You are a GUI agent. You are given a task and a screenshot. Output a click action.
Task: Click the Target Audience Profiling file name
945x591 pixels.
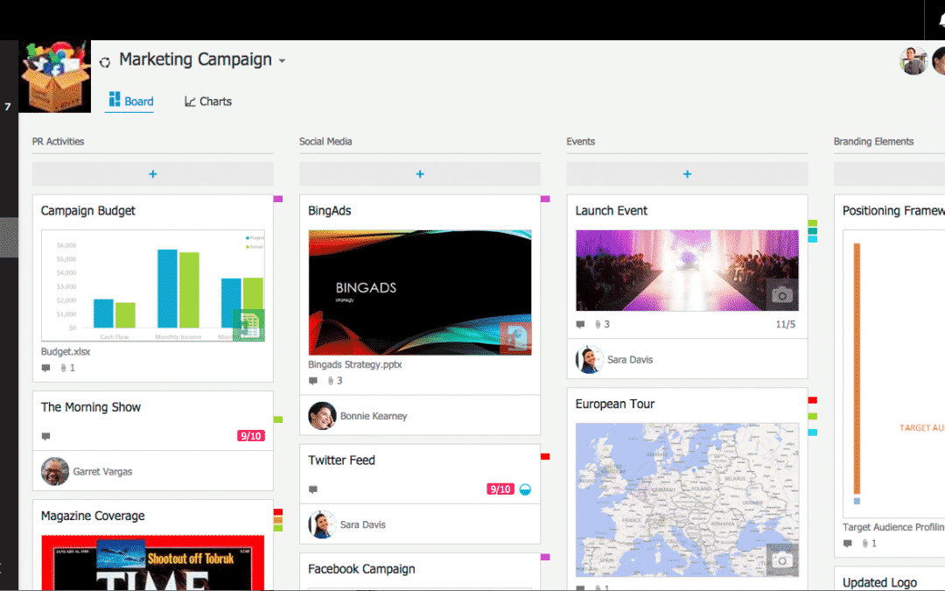(893, 527)
